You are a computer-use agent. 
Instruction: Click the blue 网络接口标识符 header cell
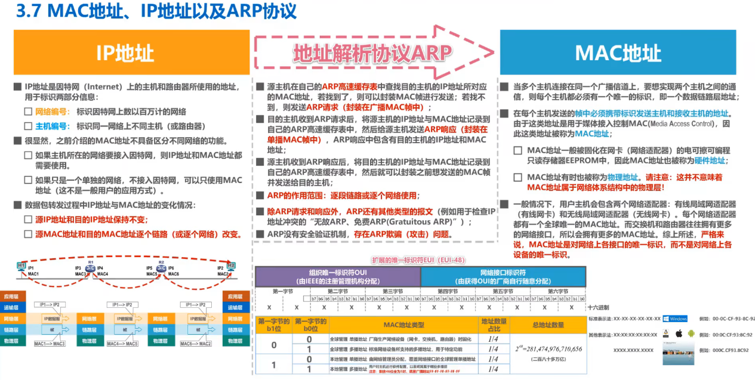pyautogui.click(x=503, y=276)
